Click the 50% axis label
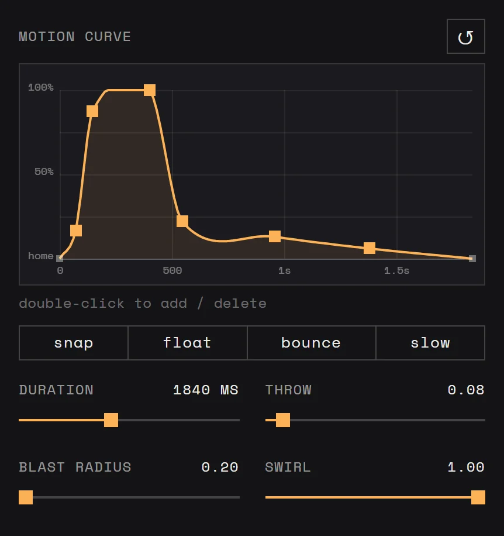This screenshot has width=504, height=536. click(44, 171)
